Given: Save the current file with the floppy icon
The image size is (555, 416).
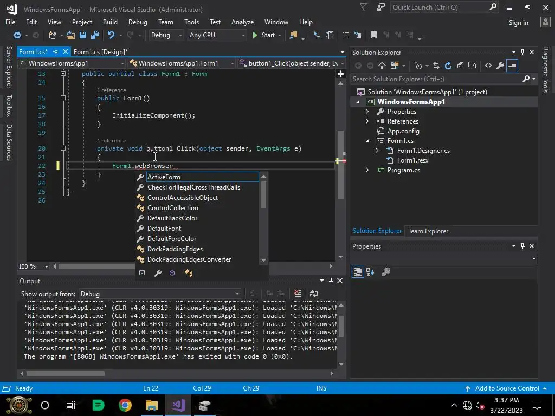Looking at the screenshot, I should pyautogui.click(x=83, y=35).
